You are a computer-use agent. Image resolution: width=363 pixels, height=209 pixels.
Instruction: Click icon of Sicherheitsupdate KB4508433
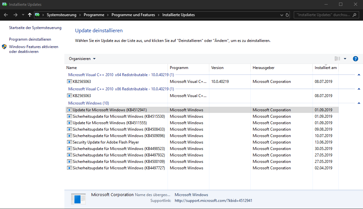pyautogui.click(x=69, y=129)
